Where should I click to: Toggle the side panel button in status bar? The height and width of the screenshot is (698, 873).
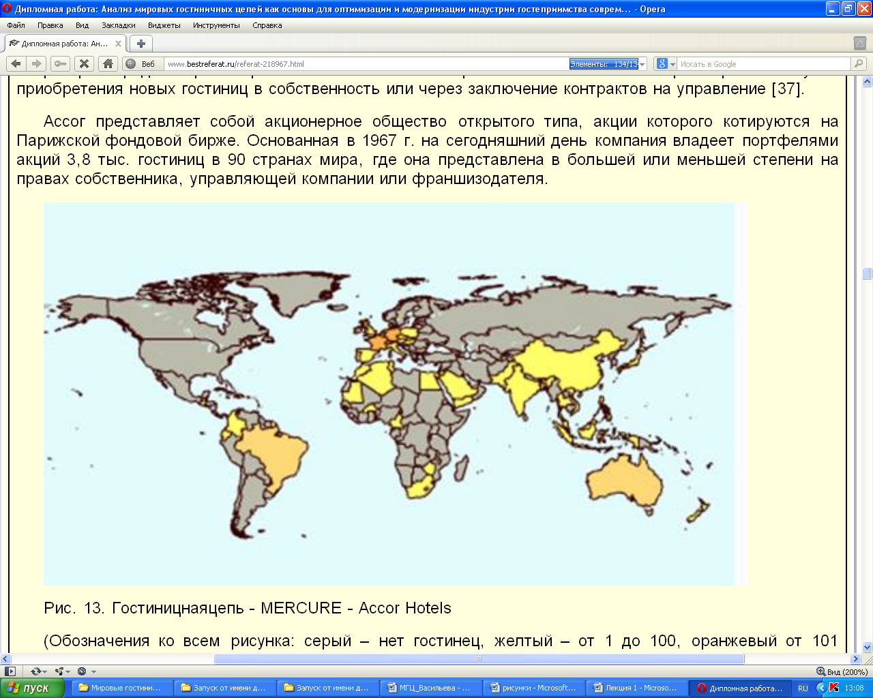pyautogui.click(x=10, y=671)
